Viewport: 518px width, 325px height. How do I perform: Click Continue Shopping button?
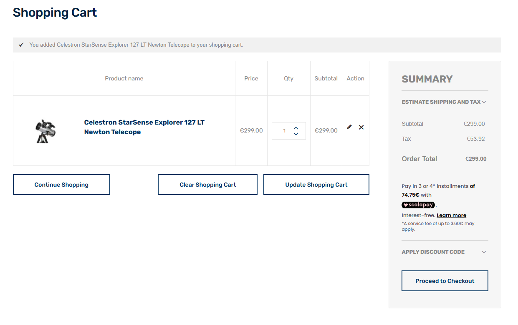click(x=61, y=185)
